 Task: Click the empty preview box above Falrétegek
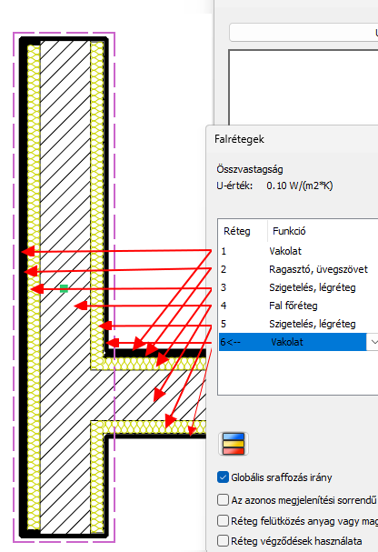pyautogui.click(x=303, y=87)
